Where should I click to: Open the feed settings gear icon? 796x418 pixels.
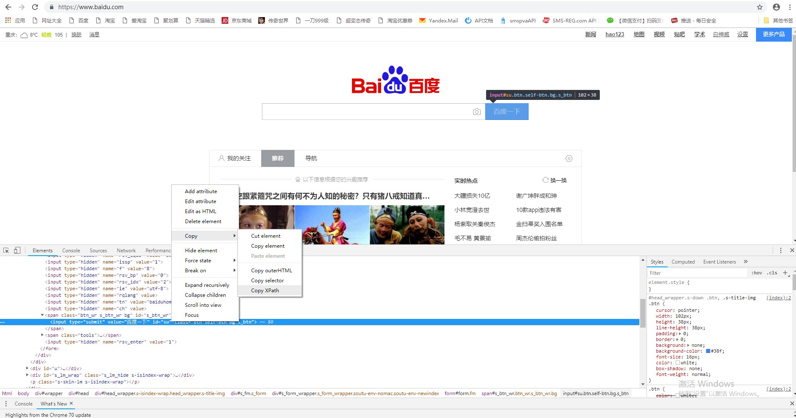pyautogui.click(x=569, y=158)
